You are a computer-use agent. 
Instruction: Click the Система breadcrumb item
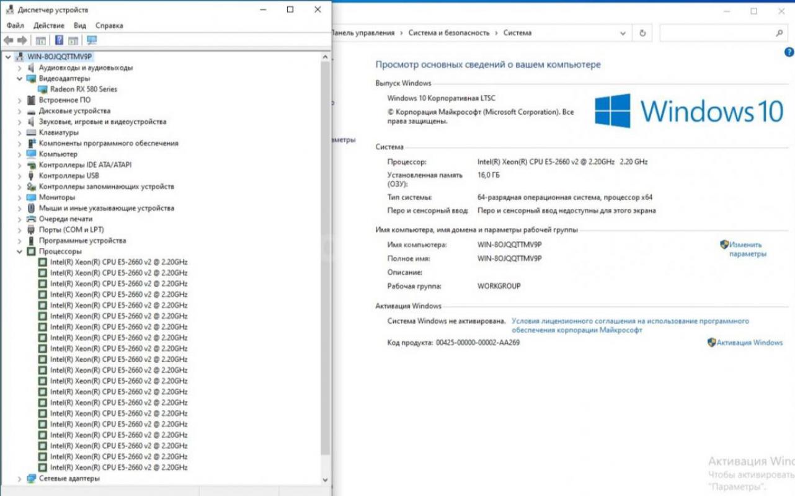517,33
